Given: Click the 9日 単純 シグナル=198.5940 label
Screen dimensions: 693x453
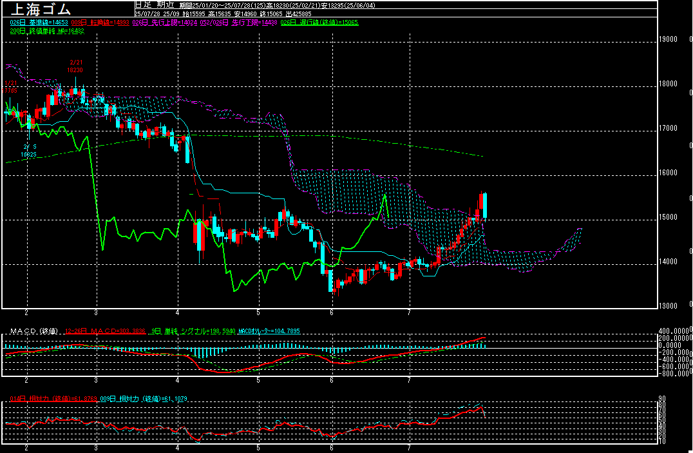Looking at the screenshot, I should click(192, 331).
